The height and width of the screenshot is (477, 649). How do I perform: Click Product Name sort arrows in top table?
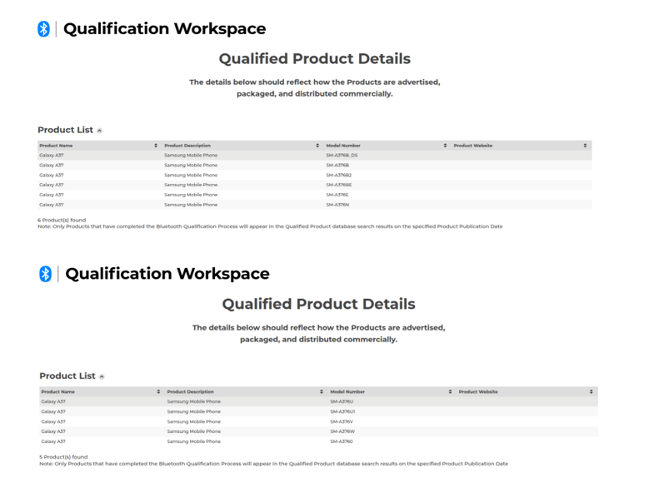156,146
